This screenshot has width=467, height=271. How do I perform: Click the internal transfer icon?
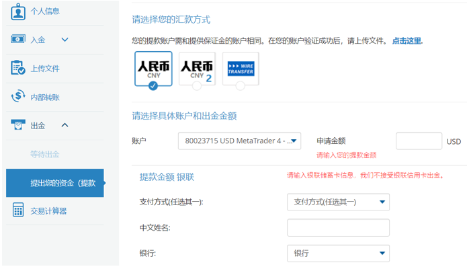[18, 97]
